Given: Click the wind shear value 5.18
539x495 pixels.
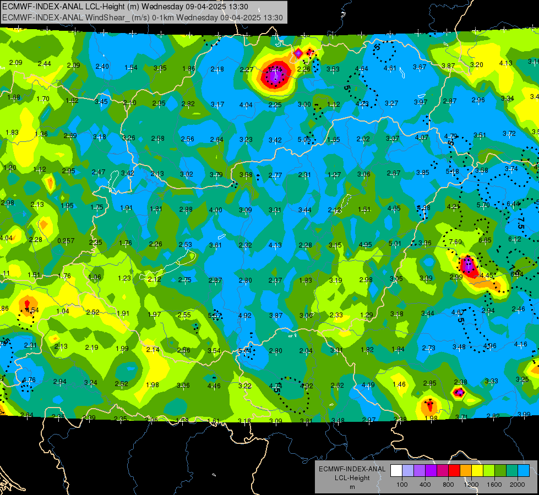Looking at the screenshot, I should click(453, 172).
